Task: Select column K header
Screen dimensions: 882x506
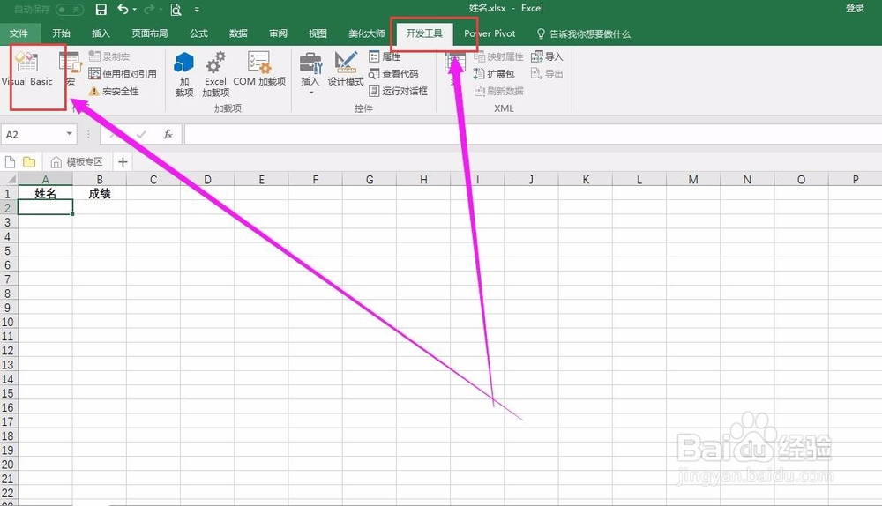Action: (x=586, y=179)
